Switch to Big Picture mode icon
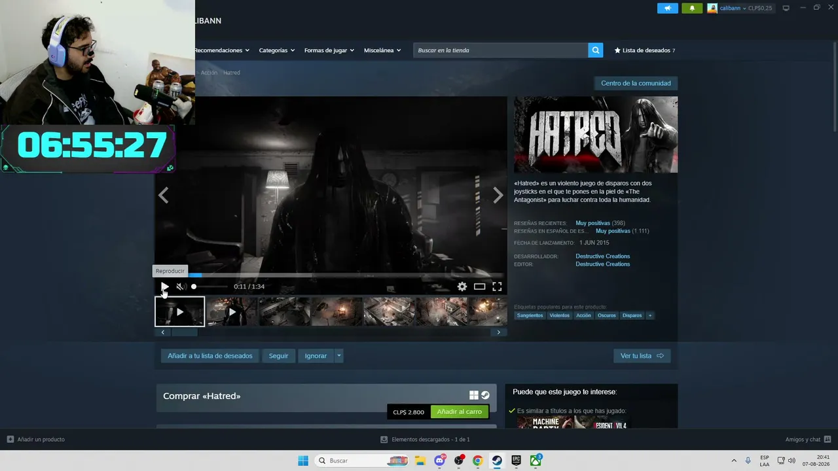Viewport: 838px width, 471px height. [786, 8]
